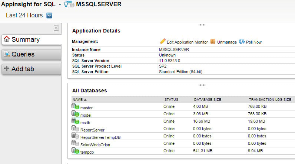Viewport: 295px width, 164px height.
Task: Open the ReportServer database link
Action: (92, 130)
